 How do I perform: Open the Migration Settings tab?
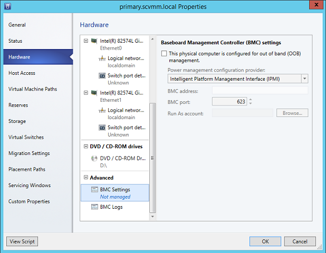(x=29, y=153)
